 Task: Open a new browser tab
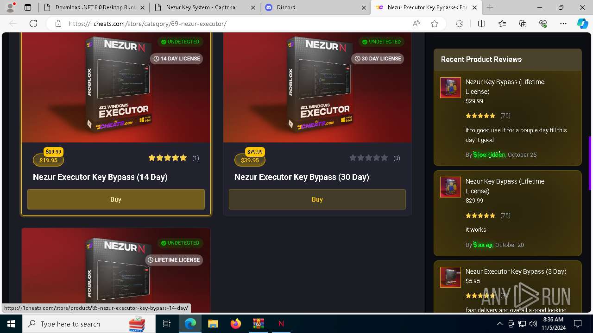(490, 7)
